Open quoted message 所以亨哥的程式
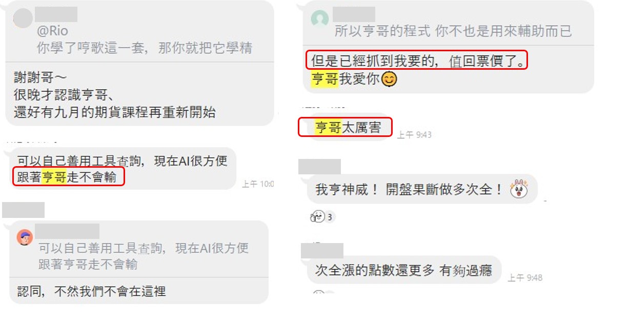Image resolution: width=629 pixels, height=321 pixels. coord(453,31)
